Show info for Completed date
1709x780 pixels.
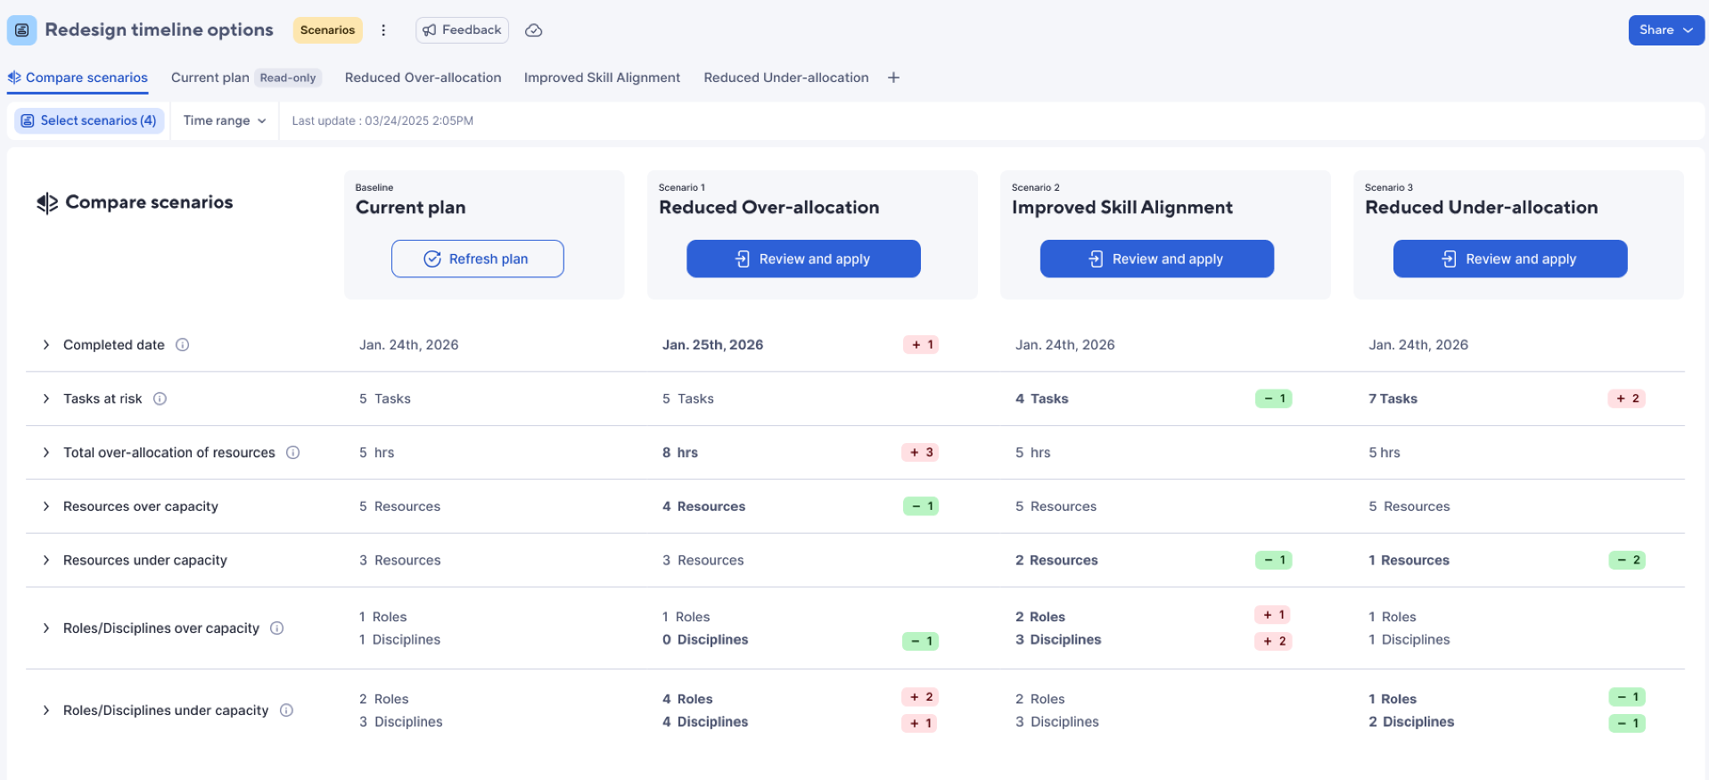click(x=182, y=345)
